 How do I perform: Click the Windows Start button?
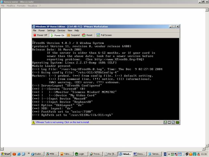pyautogui.click(x=6, y=154)
